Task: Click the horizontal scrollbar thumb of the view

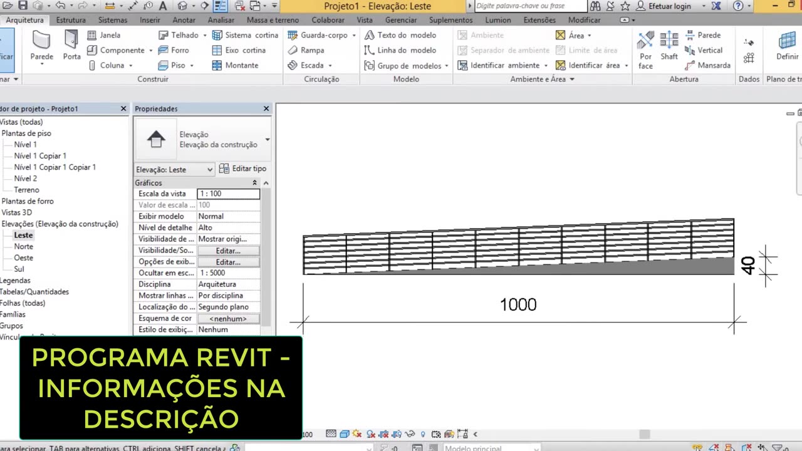Action: tap(644, 434)
